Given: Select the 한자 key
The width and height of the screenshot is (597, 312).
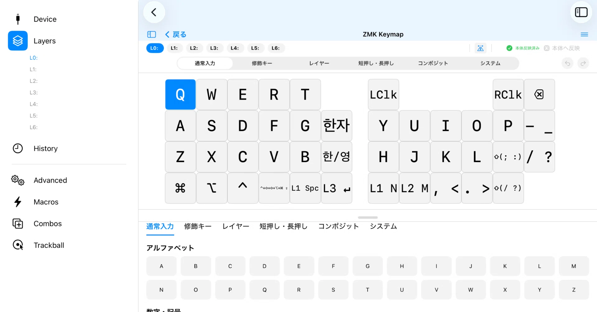Looking at the screenshot, I should point(336,125).
